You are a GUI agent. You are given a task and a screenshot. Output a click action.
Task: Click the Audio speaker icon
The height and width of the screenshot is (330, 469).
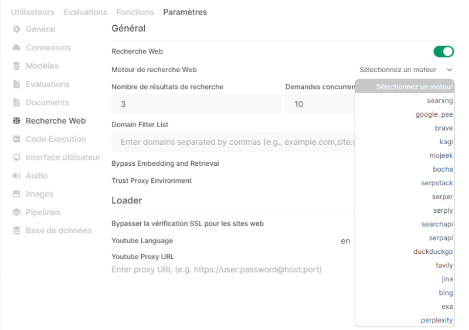point(16,176)
